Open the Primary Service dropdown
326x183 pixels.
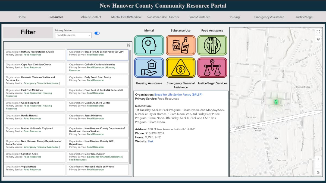[73, 35]
